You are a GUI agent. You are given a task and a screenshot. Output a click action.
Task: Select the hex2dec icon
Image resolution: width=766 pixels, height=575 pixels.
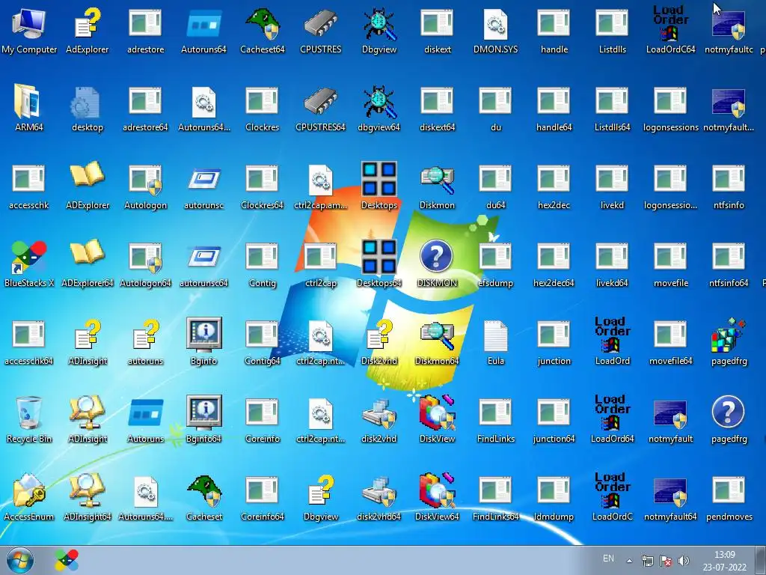[x=554, y=186]
